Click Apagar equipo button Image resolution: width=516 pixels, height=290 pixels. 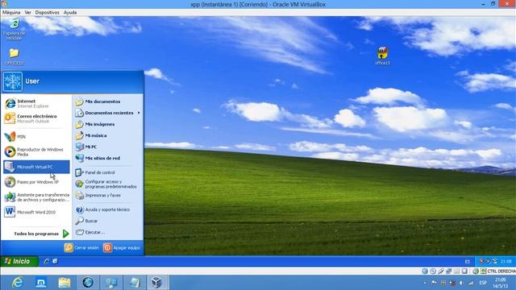click(x=122, y=247)
